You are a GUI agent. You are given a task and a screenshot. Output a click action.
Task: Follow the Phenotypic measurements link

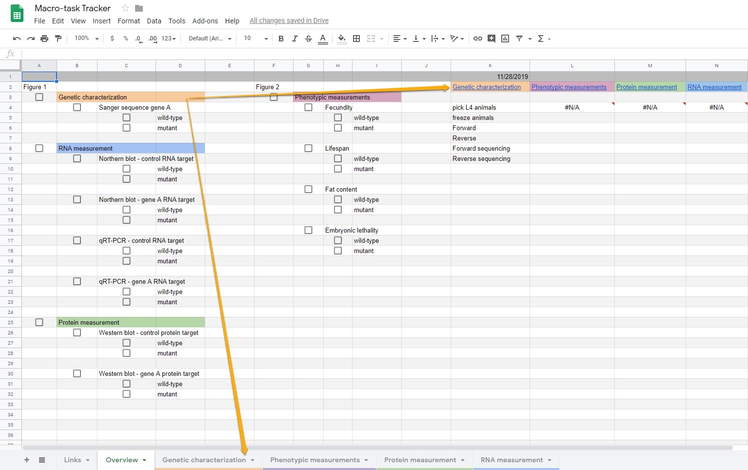[x=569, y=87]
